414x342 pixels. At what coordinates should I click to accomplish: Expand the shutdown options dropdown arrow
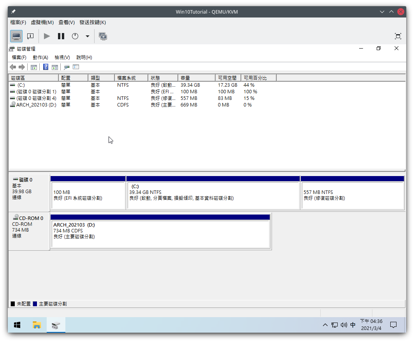tap(88, 36)
